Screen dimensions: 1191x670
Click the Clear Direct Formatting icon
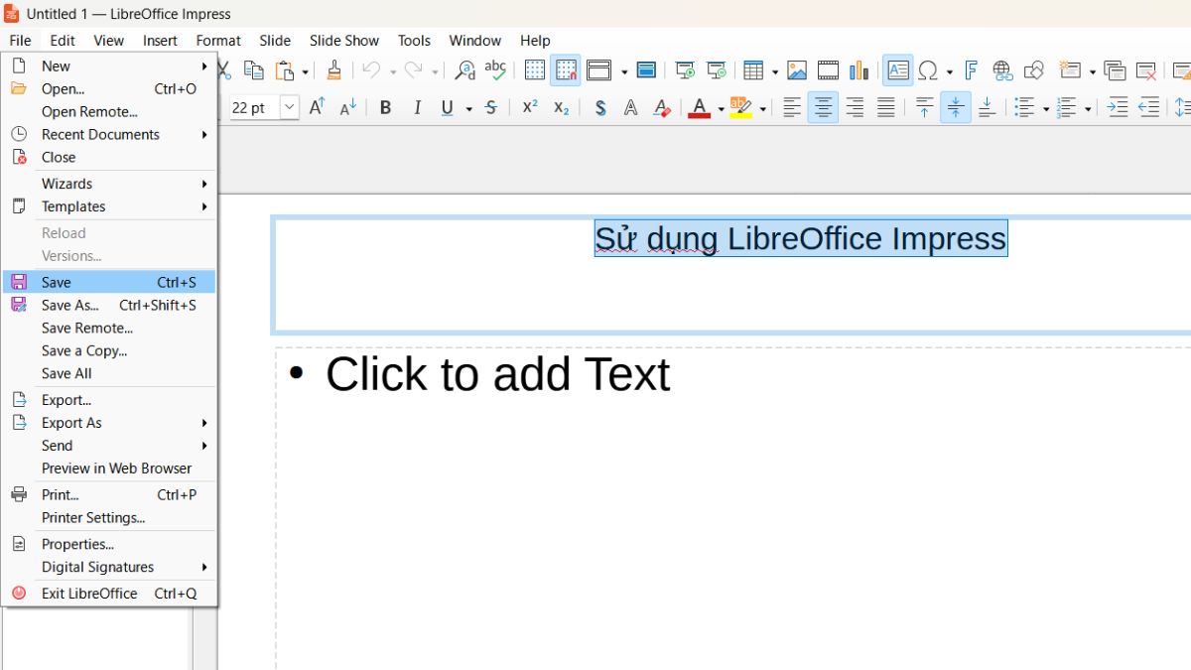[662, 107]
